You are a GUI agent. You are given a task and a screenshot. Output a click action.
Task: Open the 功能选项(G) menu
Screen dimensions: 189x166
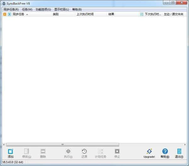[43, 9]
